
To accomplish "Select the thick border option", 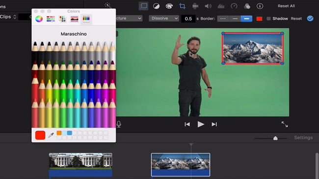I will pos(246,19).
